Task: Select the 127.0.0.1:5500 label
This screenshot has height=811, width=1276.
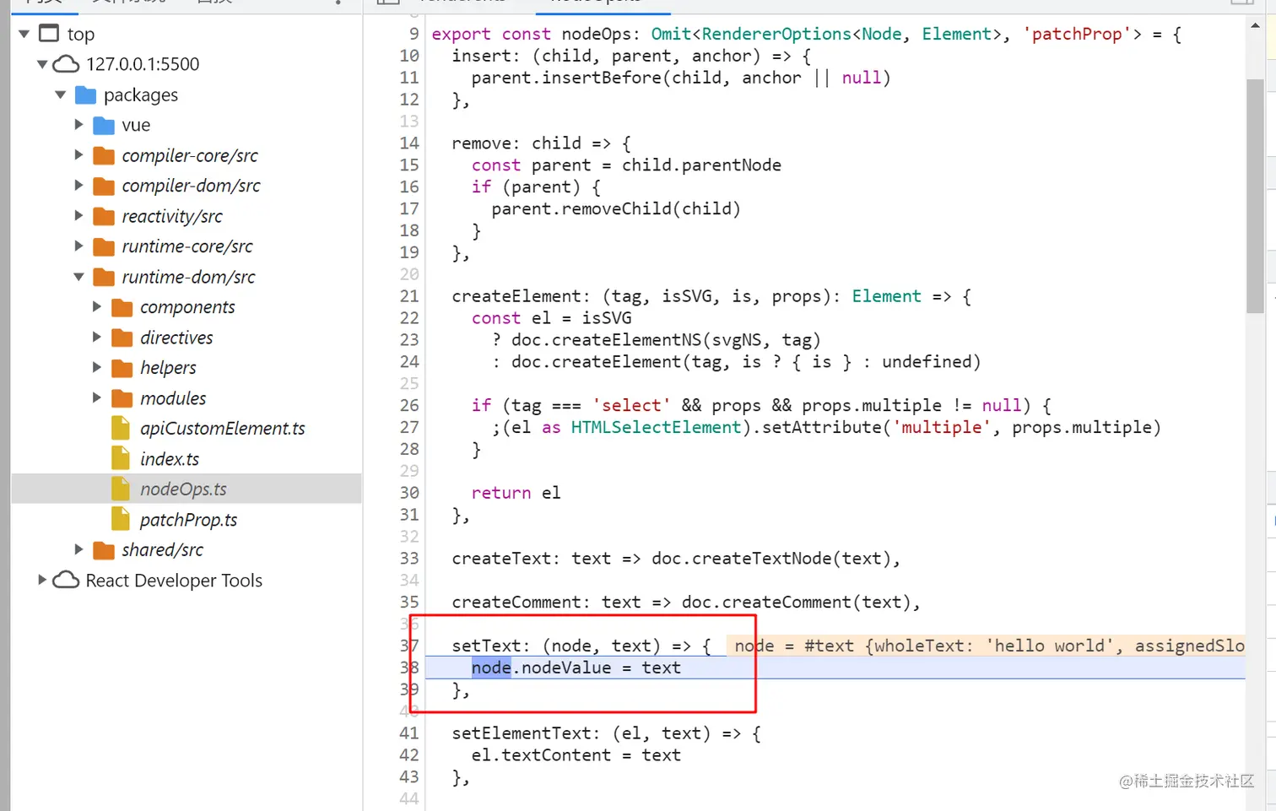Action: point(143,64)
